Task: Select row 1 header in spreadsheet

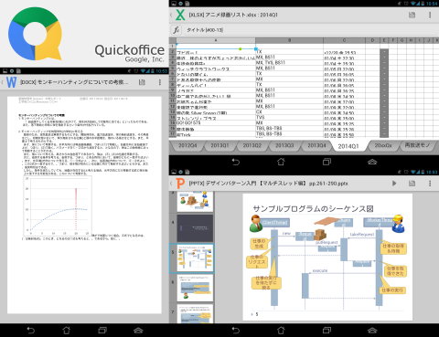Action: pos(173,46)
